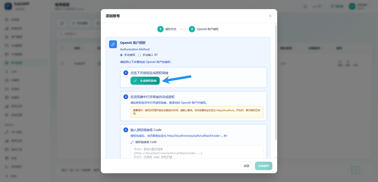
Task: Click the 添加账号 dialog title
Action: coord(112,16)
